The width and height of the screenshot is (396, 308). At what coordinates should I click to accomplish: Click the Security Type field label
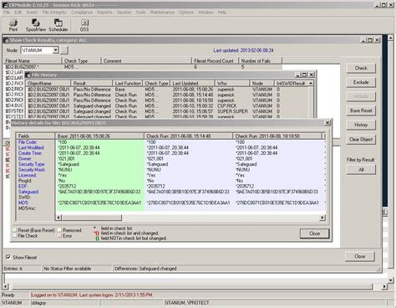click(31, 164)
